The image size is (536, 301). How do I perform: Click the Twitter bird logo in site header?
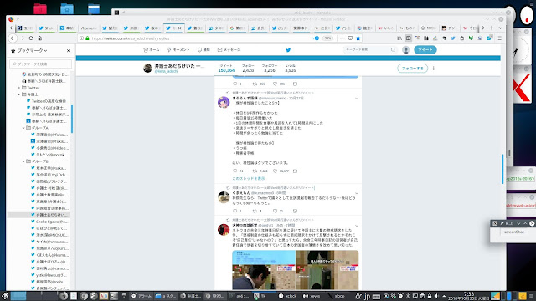[288, 50]
